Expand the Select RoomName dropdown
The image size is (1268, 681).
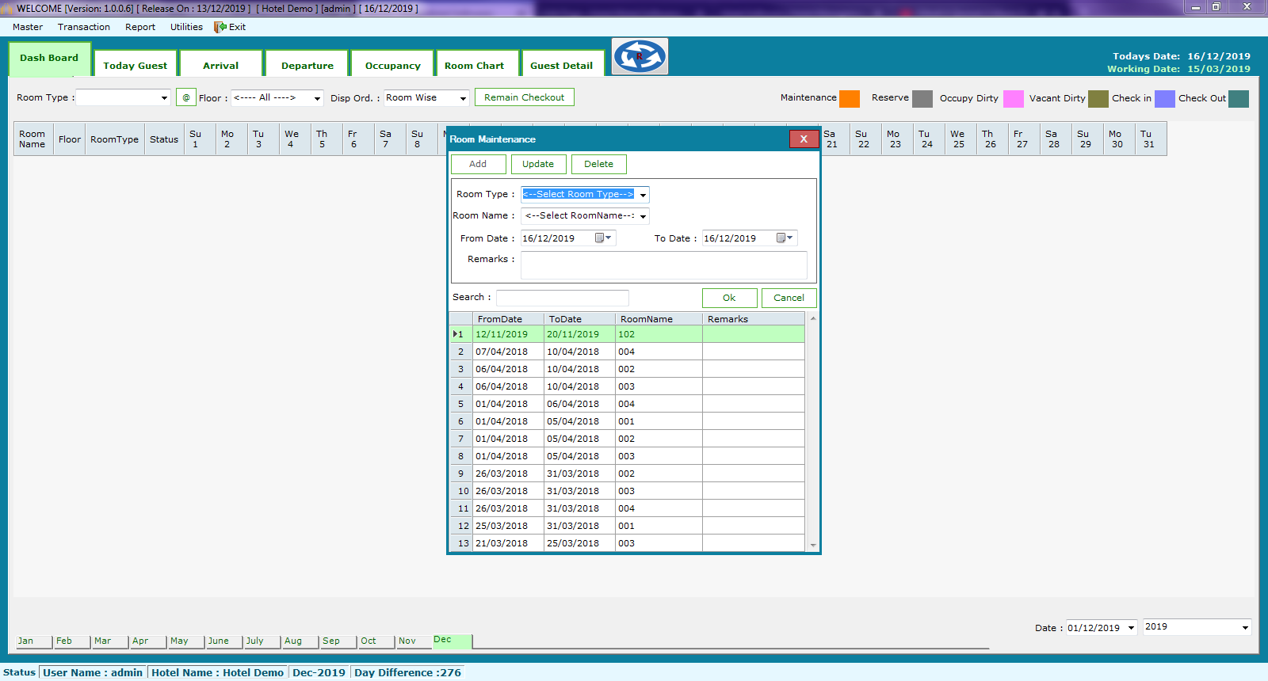pos(643,216)
